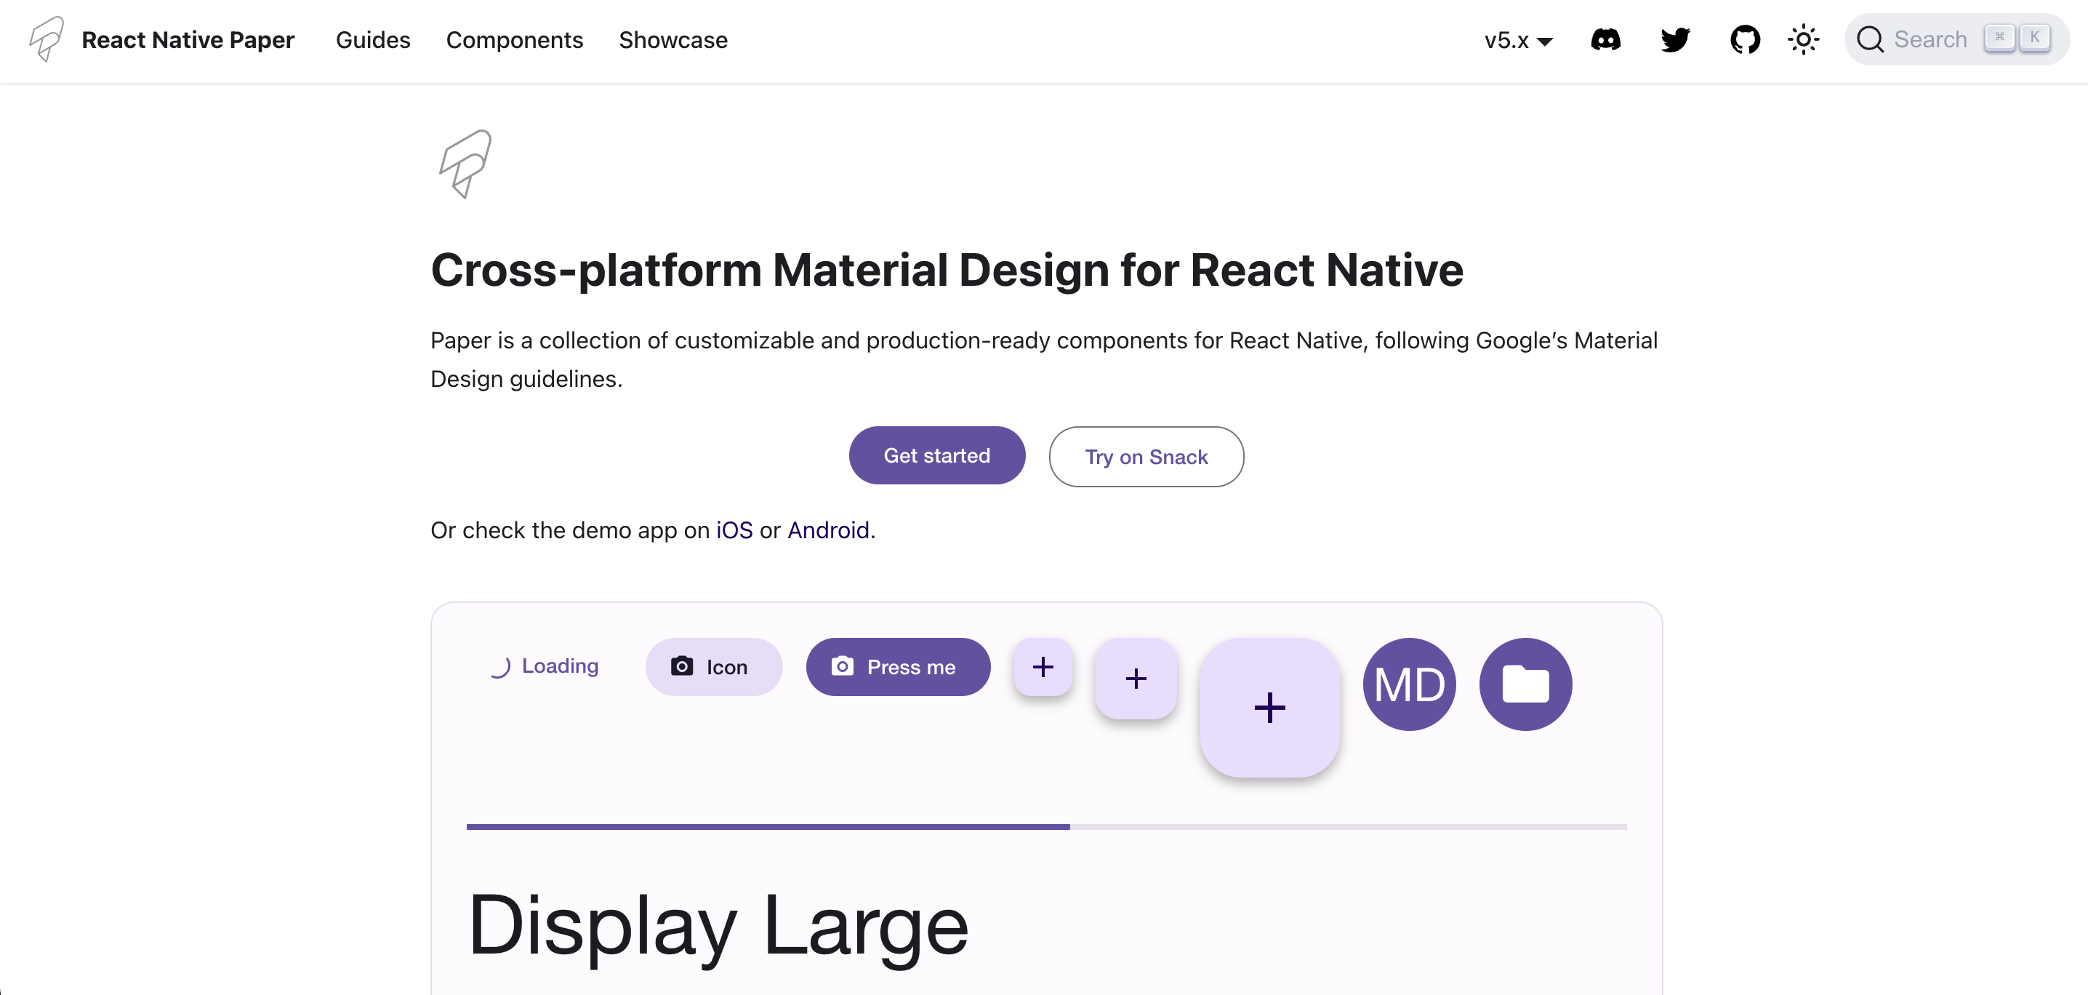Image resolution: width=2088 pixels, height=995 pixels.
Task: Open the Showcase menu item
Action: [x=672, y=40]
